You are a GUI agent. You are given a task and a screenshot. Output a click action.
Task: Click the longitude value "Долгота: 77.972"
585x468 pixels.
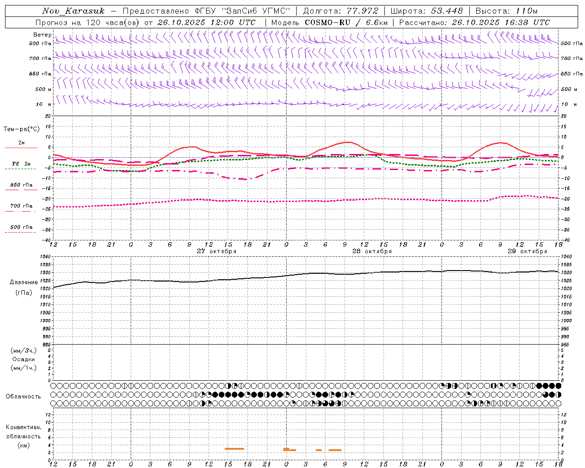coord(340,11)
